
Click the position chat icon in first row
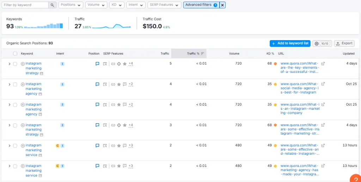pos(97,64)
